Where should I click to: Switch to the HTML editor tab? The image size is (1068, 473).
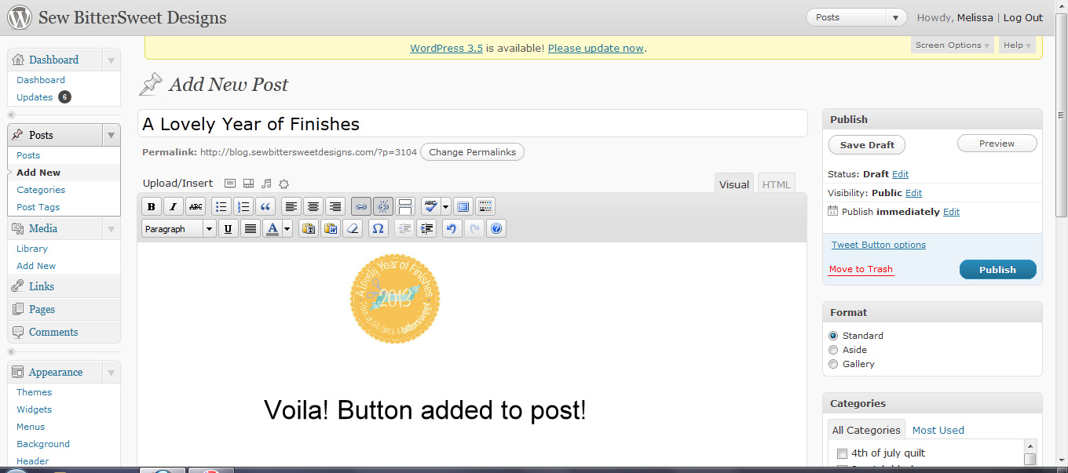776,184
